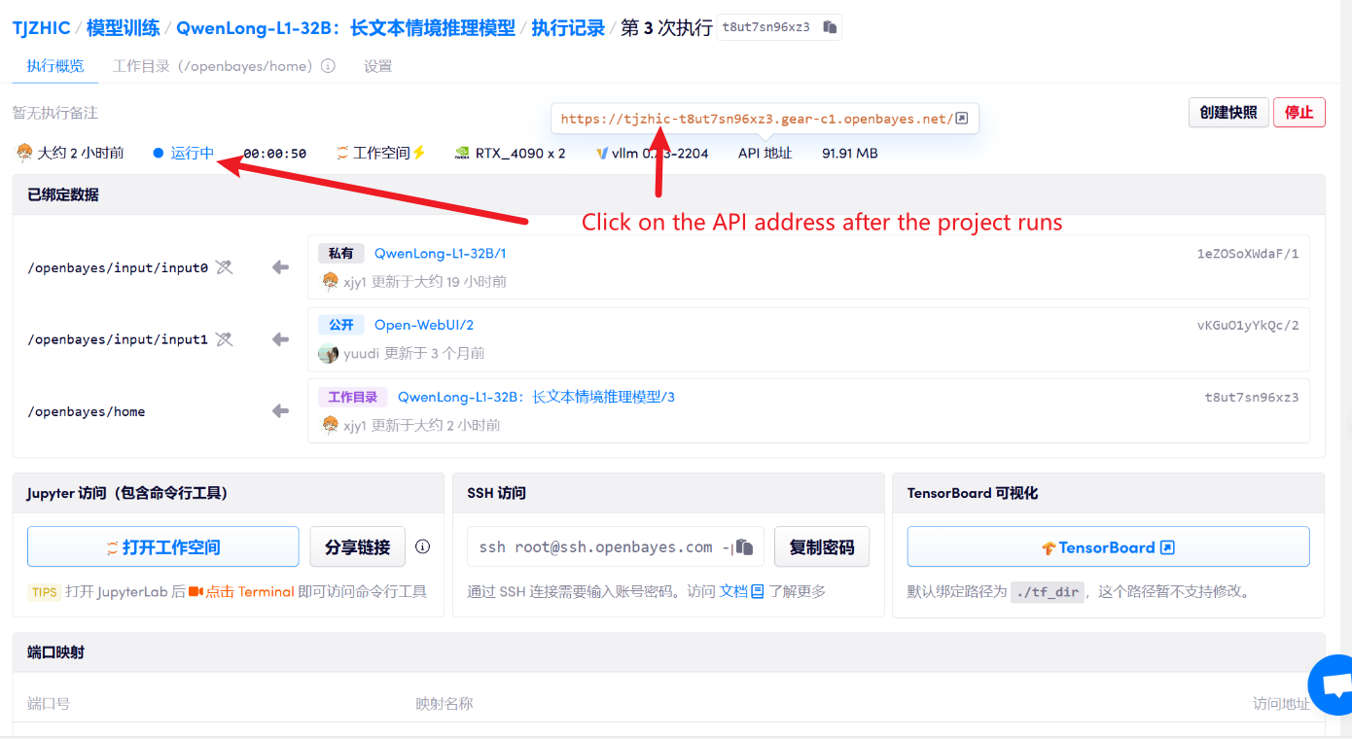The width and height of the screenshot is (1352, 739).
Task: Click the info icon beside 工作目录 tab
Action: (328, 67)
